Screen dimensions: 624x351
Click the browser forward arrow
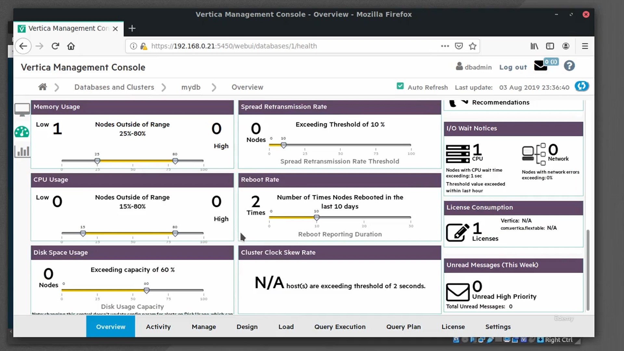tap(39, 46)
